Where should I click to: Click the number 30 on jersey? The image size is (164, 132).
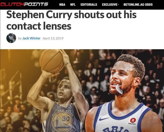[x=66, y=119]
